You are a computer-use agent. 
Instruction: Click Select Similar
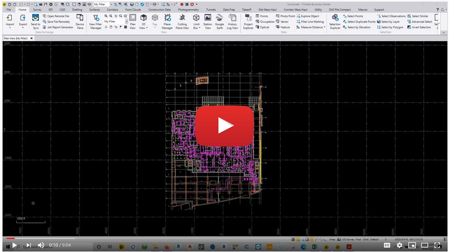(x=418, y=16)
